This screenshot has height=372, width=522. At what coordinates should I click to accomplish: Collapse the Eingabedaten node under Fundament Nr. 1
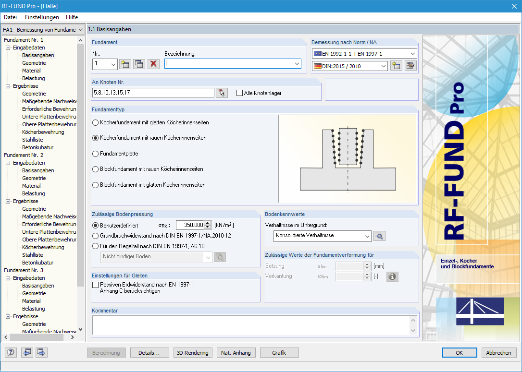pos(8,48)
